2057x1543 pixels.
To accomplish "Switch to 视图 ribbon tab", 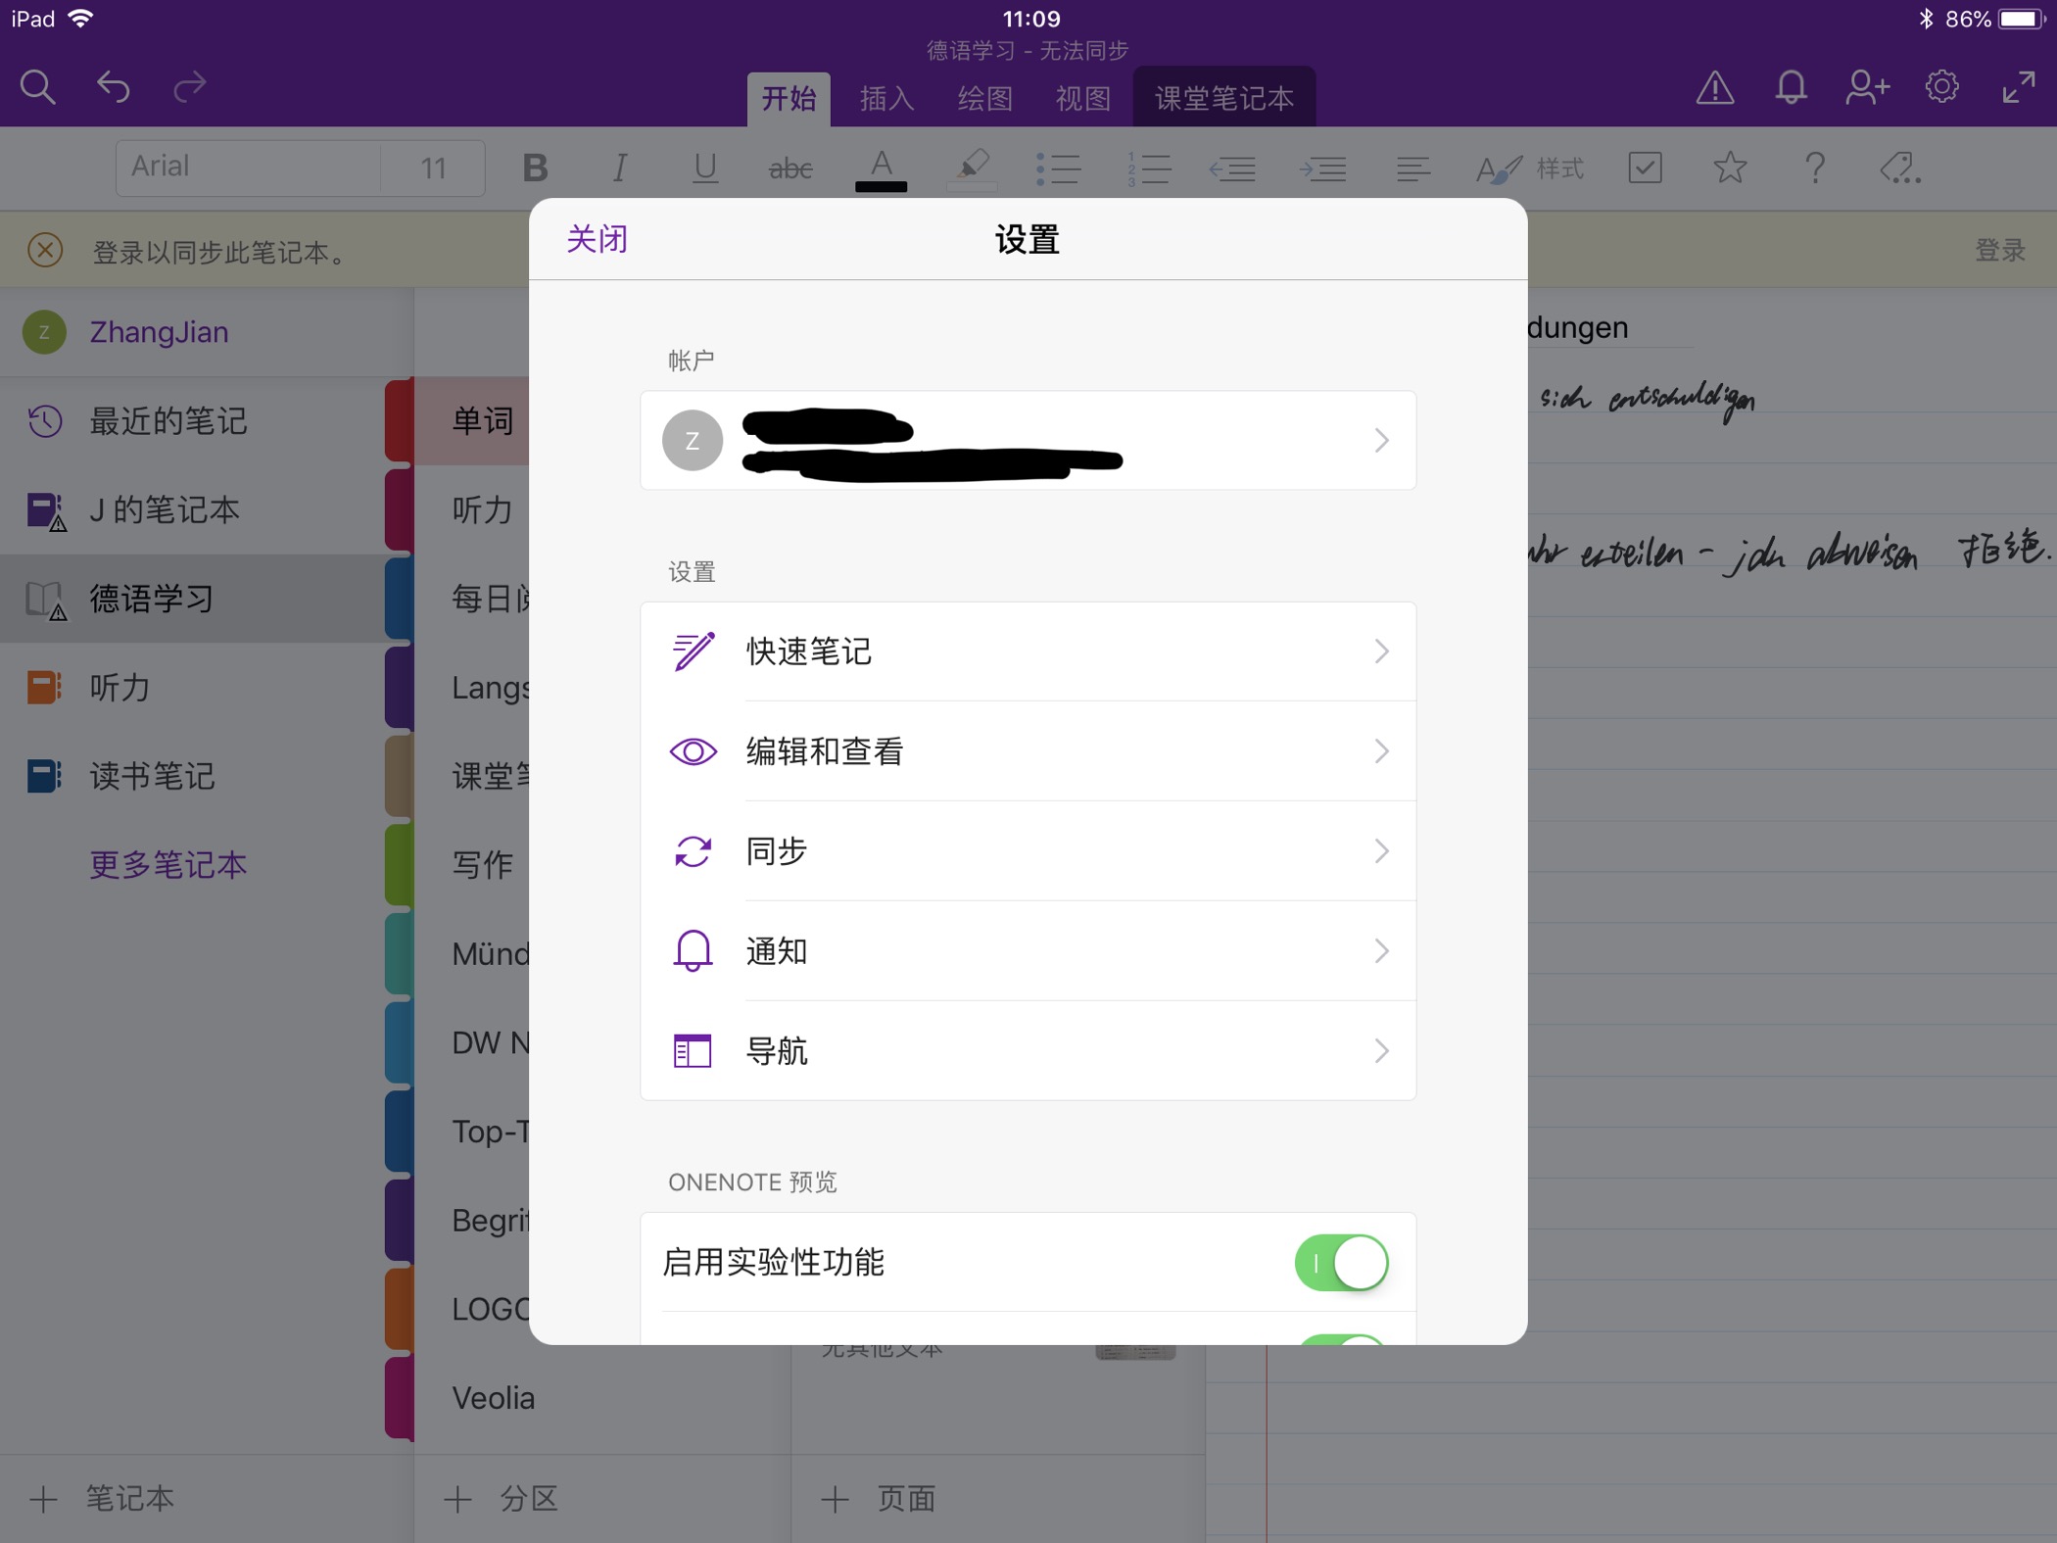I will (1082, 99).
